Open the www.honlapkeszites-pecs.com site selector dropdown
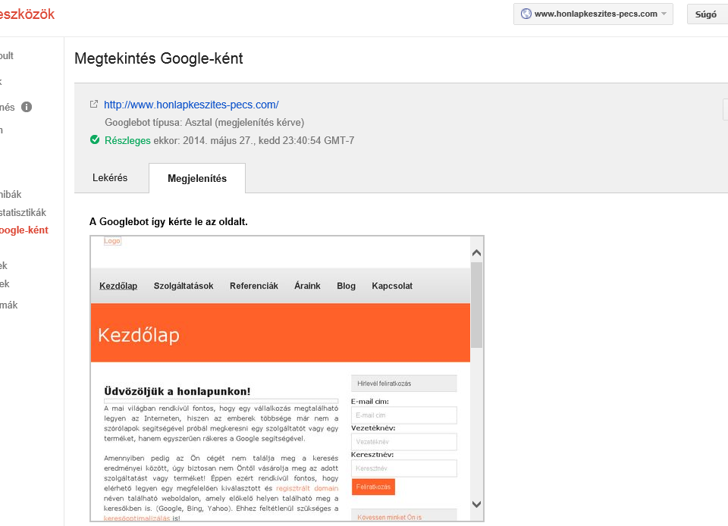Image resolution: width=728 pixels, height=526 pixels. (593, 14)
